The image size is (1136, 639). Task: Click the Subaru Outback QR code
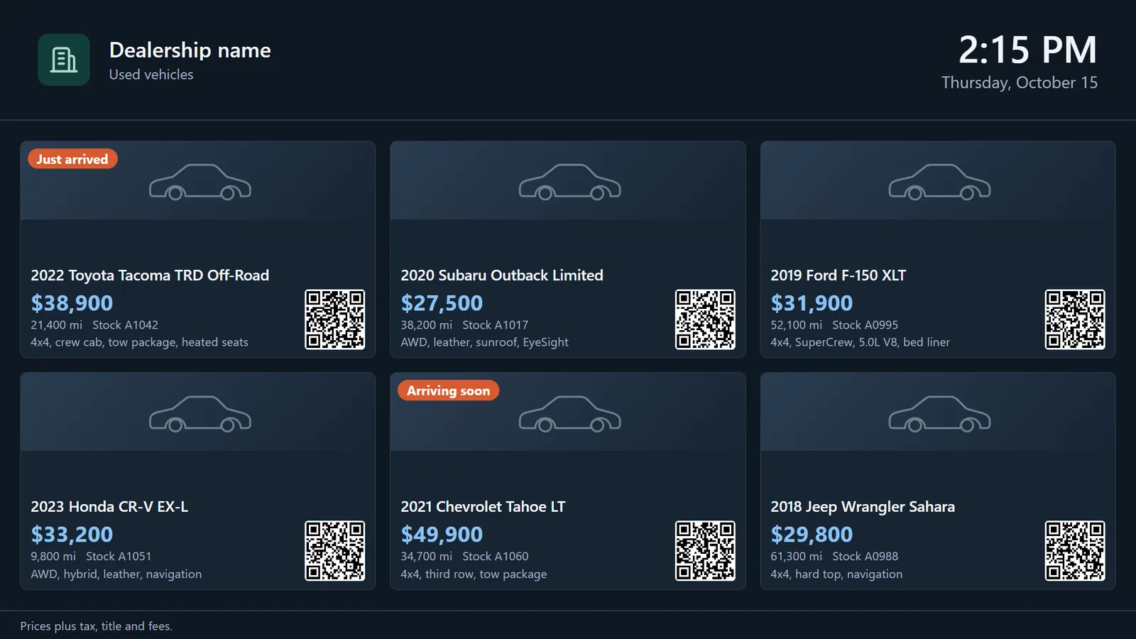point(705,319)
